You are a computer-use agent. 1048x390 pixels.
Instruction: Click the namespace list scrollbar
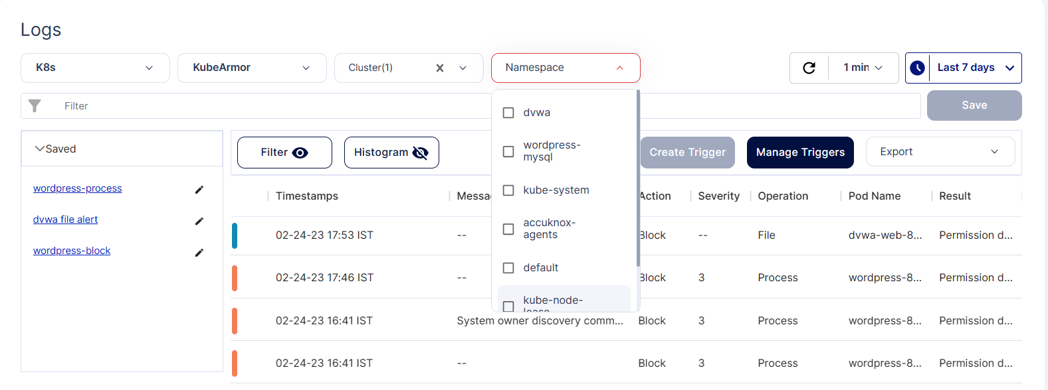[638, 178]
